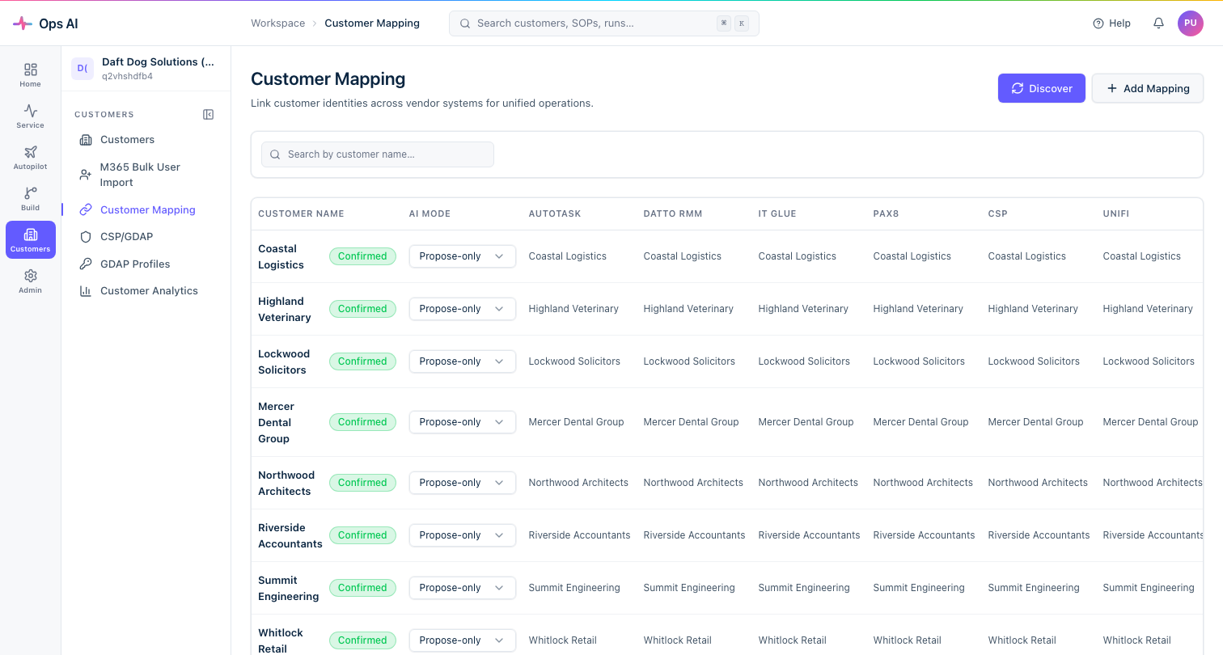Screen dimensions: 1223x655
Task: Click the IT Glue column header
Action: click(x=777, y=213)
